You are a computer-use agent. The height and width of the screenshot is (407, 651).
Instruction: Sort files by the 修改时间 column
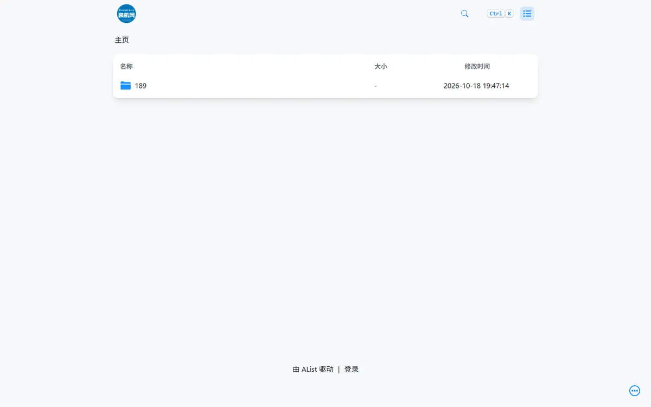477,66
